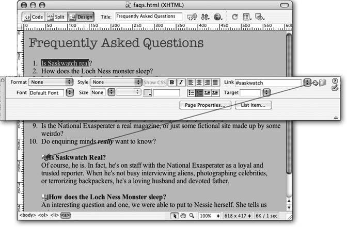Toggle Ordered List formatting
347x227 pixels.
point(199,93)
